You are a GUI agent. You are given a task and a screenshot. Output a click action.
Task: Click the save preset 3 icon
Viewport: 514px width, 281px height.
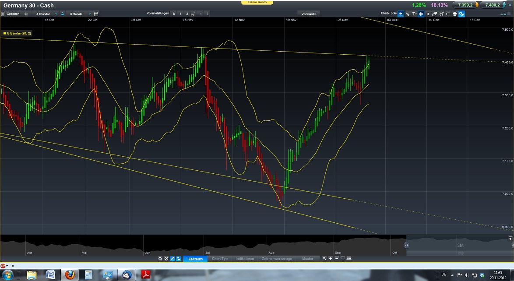[193, 14]
